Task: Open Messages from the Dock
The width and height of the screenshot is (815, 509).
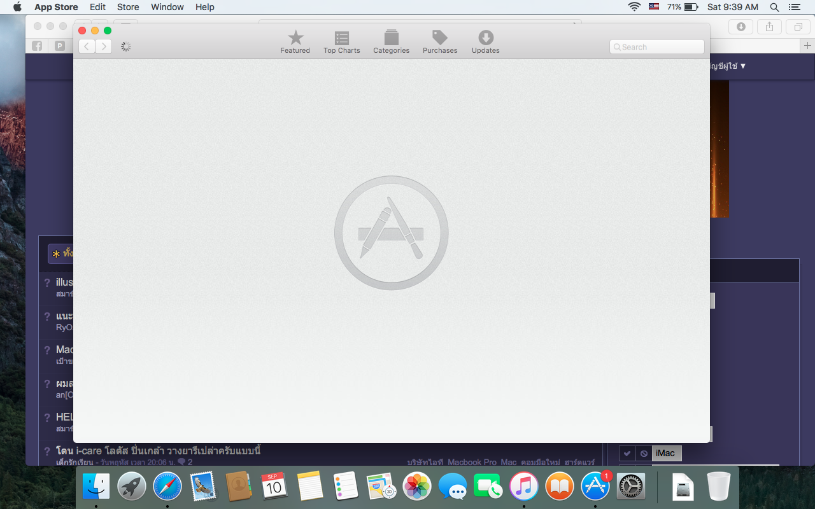Action: [x=453, y=487]
